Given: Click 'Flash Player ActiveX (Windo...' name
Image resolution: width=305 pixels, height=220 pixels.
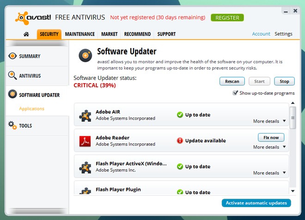Looking at the screenshot, I should click(131, 164).
